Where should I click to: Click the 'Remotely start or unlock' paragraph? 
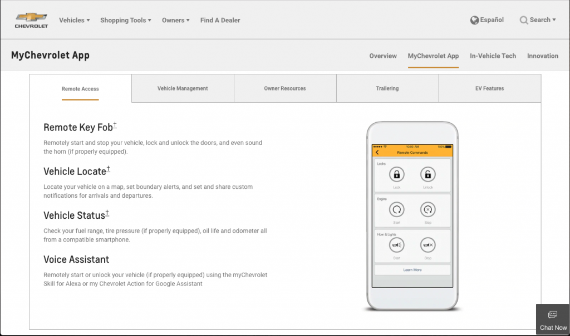click(155, 279)
